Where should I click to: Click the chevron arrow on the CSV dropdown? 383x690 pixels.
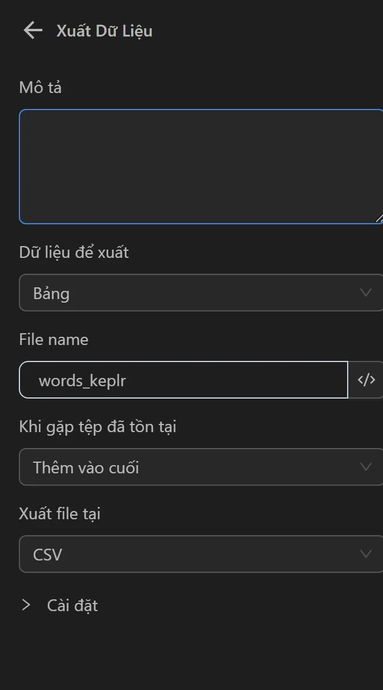[x=366, y=555]
